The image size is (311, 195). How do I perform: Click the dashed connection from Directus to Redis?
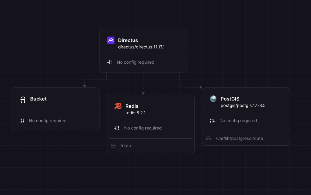tap(143, 84)
